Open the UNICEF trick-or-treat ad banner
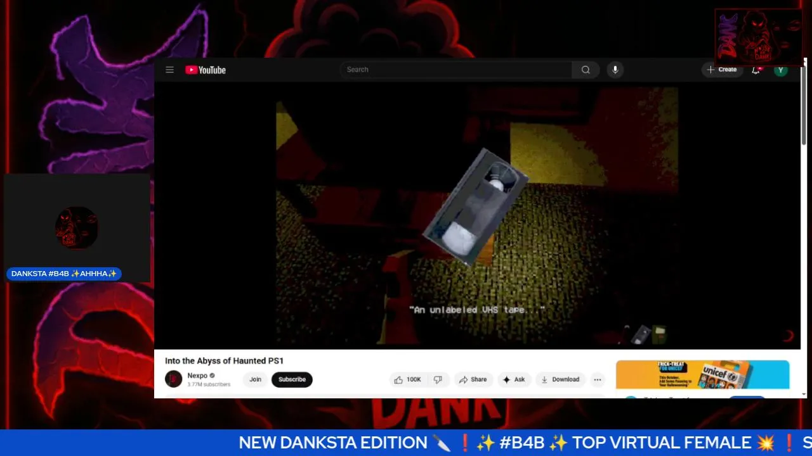This screenshot has height=456, width=812. pos(702,374)
